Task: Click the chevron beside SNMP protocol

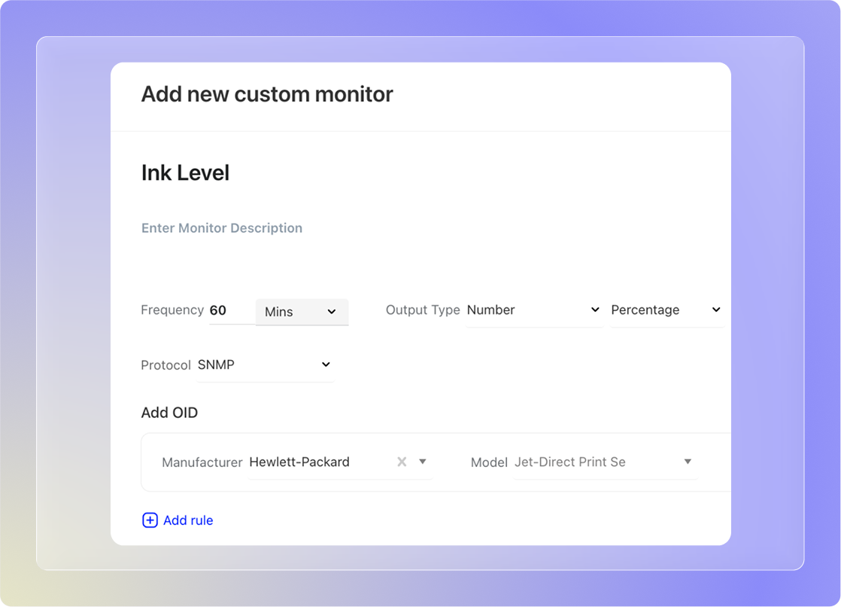Action: (326, 365)
